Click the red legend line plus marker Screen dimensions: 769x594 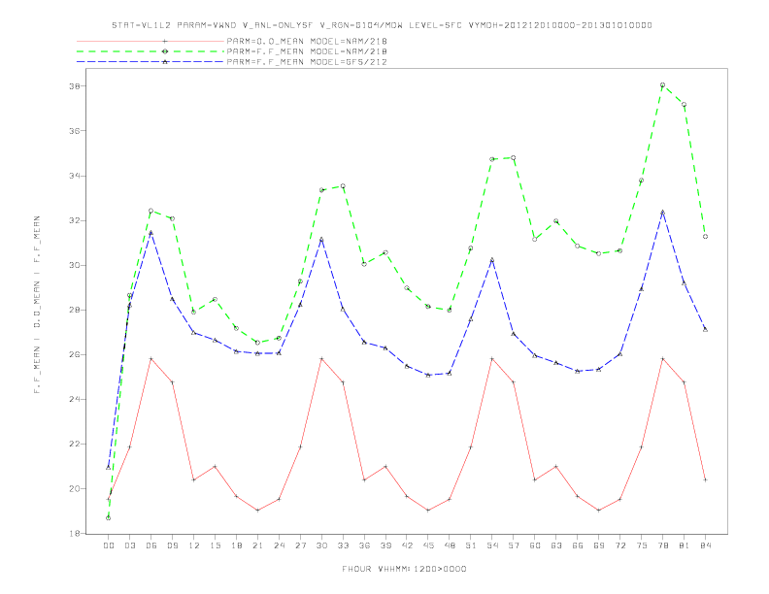pos(165,41)
